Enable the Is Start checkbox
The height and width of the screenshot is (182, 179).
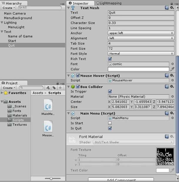coord(110,123)
